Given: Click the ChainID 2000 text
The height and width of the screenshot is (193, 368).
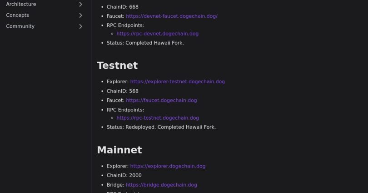Looking at the screenshot, I should pos(124,175).
